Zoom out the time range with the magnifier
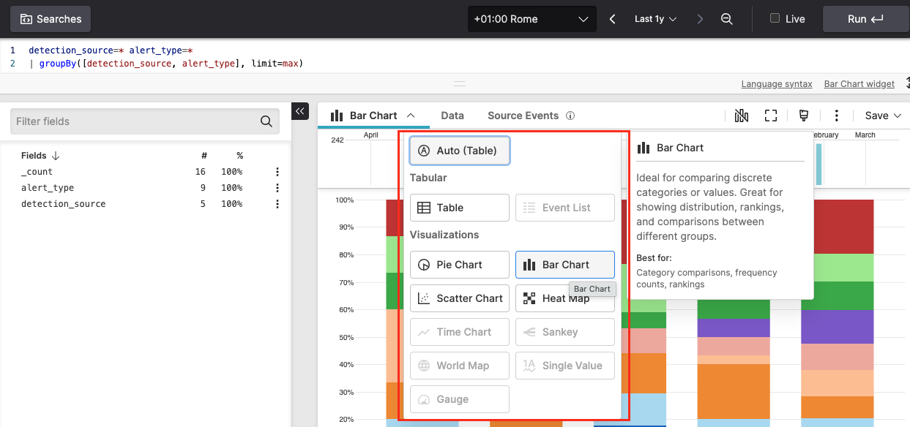This screenshot has height=427, width=910. click(727, 19)
